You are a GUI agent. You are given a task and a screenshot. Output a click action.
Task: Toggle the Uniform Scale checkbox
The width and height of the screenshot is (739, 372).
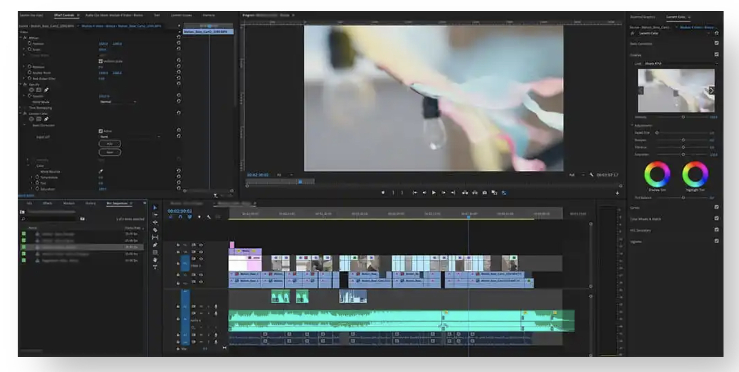(x=100, y=61)
